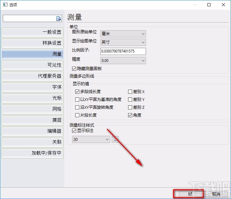Click the options window title icon
The width and height of the screenshot is (231, 199).
coord(5,5)
